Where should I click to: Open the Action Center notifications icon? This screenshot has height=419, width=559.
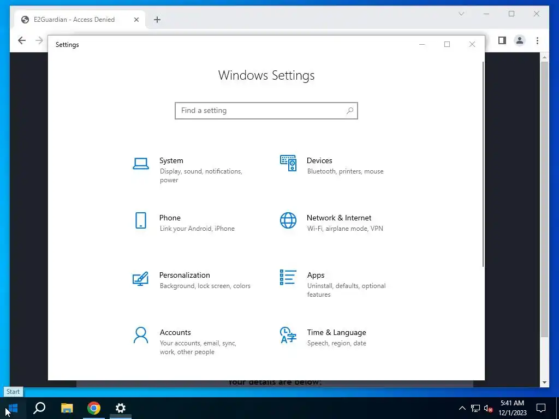[541, 408]
